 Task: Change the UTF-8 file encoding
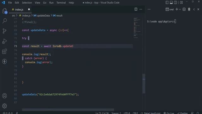(127, 113)
